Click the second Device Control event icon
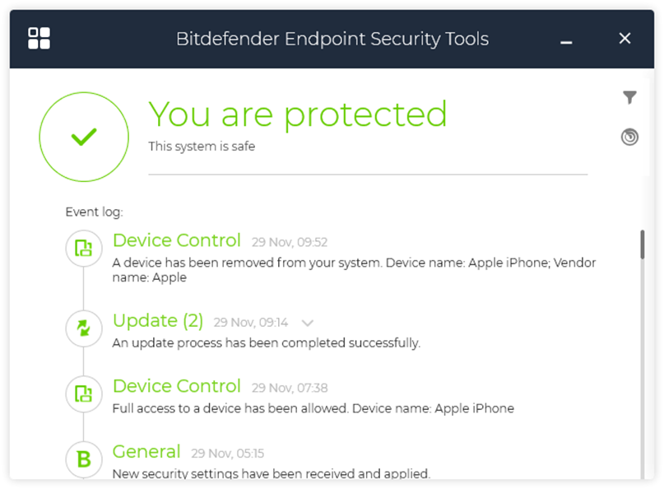 click(x=83, y=394)
